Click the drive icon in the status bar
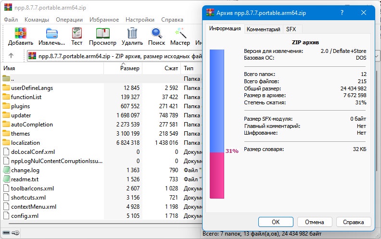Viewport: 381px width, 239px height. tap(6, 233)
